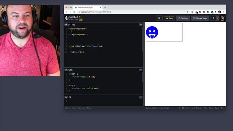Screen dimensions: 233x131
Task: Click the blue emoji face in preview
Action: click(x=152, y=32)
